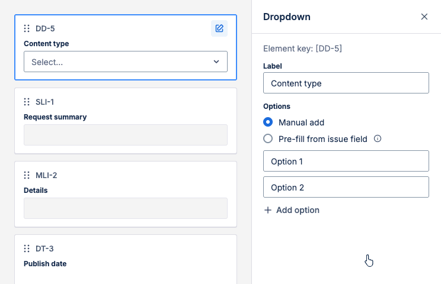Click the DD-5 element key label

45,28
